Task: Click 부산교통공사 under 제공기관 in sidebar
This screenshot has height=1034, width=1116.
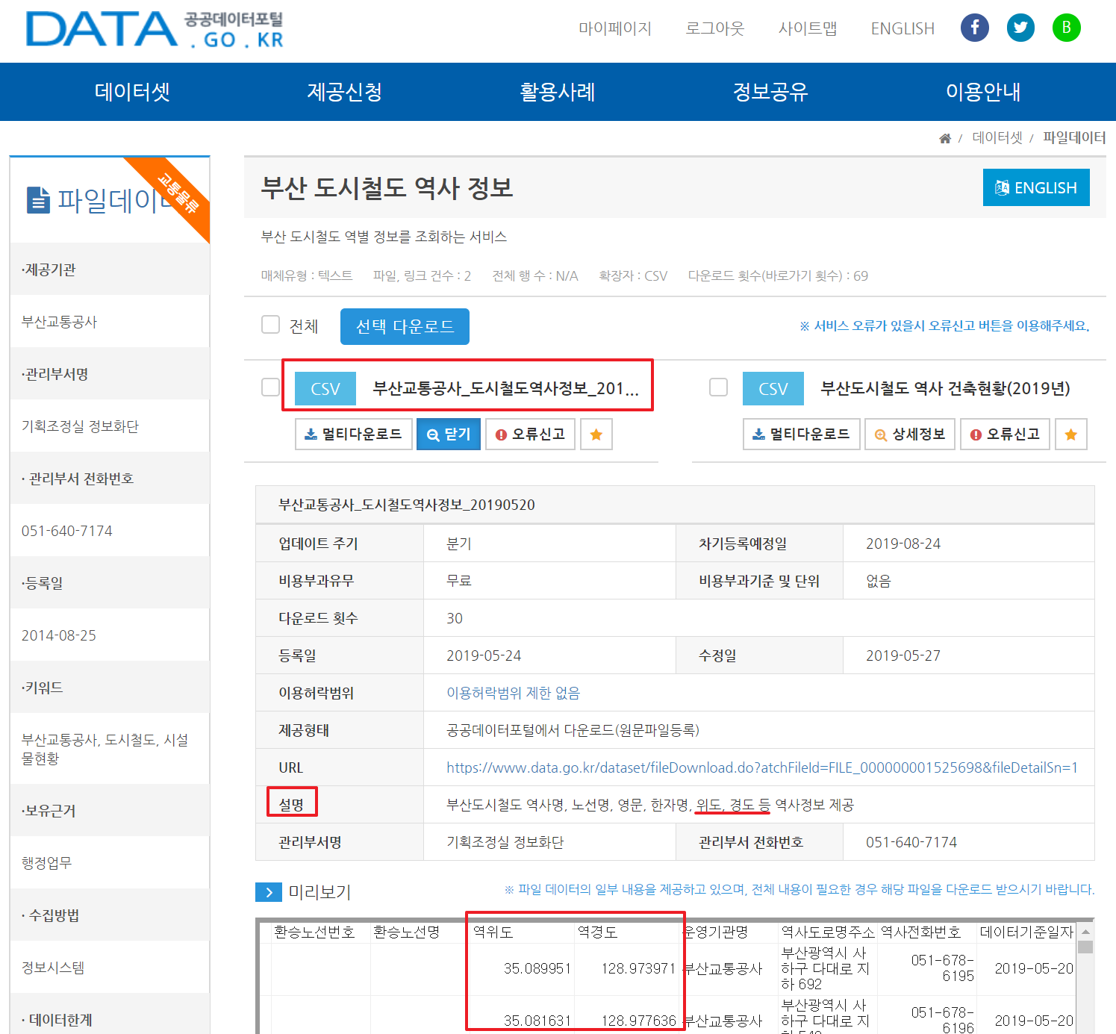Action: click(60, 322)
